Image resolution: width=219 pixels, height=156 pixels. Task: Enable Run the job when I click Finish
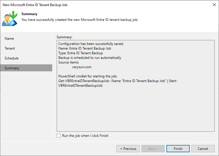58,136
